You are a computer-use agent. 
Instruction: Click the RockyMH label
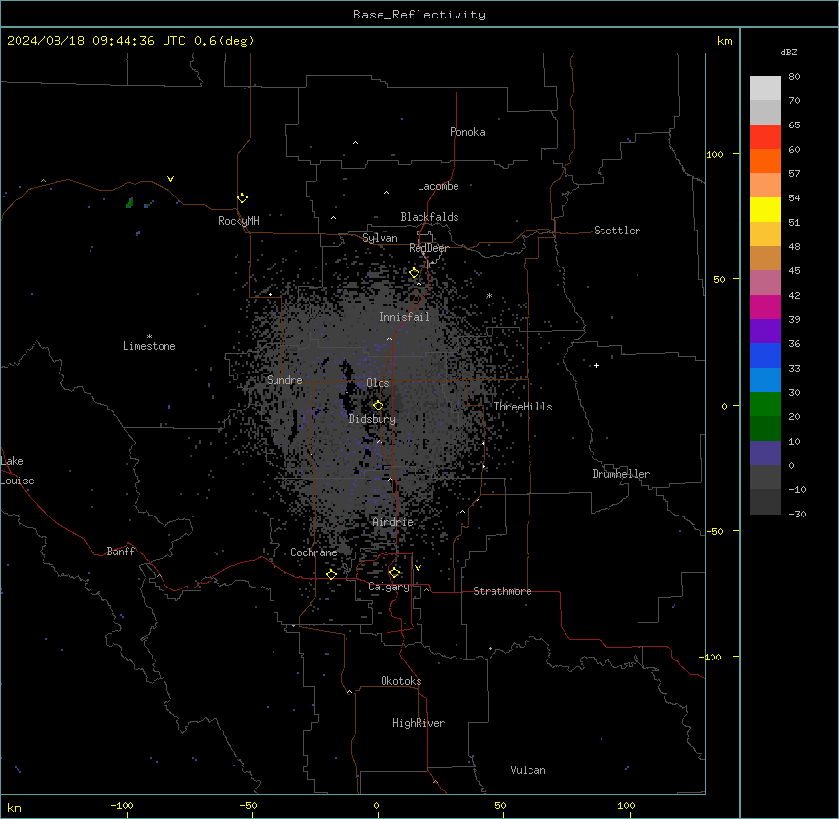(x=238, y=221)
